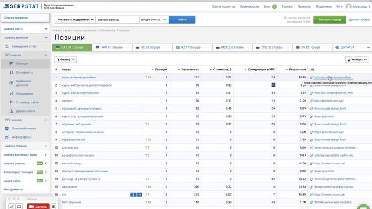Collapse the SEO-анализ sidebar section
The width and height of the screenshot is (372, 209).
pos(46,55)
